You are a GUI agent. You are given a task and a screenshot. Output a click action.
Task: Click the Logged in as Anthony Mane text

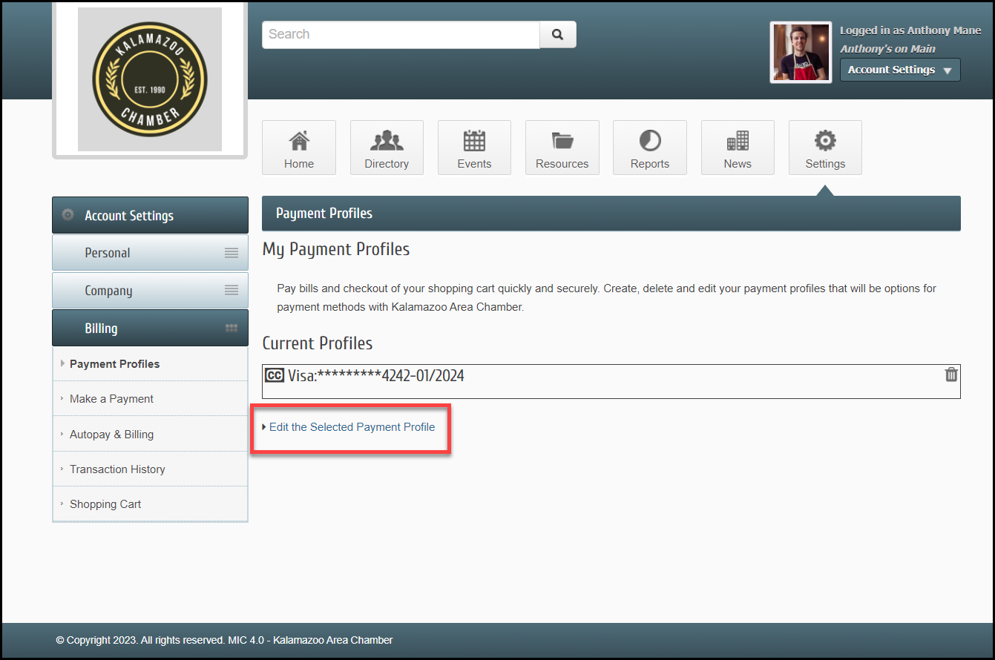(x=910, y=30)
